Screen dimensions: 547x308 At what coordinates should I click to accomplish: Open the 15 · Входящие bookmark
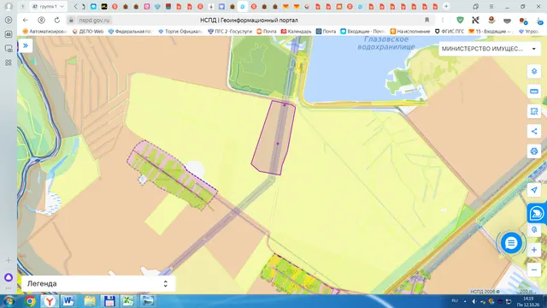click(491, 32)
